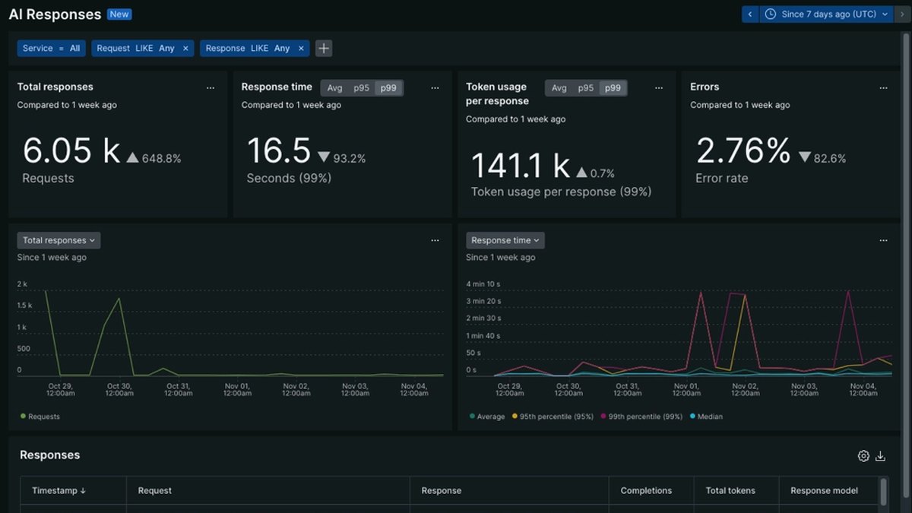Screen dimensions: 912x513
Task: Click the Responses table vertical scrollbar
Action: point(883,491)
